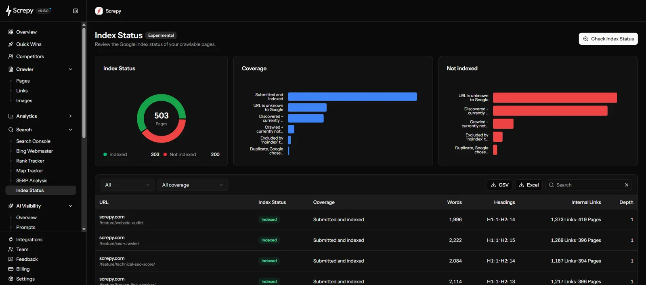Open the /feature/website-audit/ URL link

tap(121, 223)
